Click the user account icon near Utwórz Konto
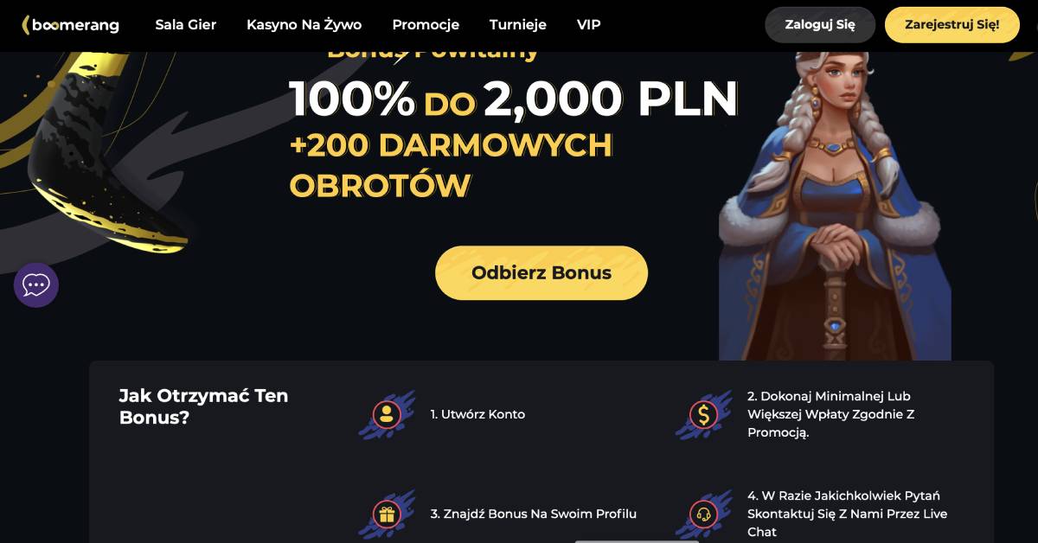Viewport: 1038px width, 543px height. click(386, 415)
